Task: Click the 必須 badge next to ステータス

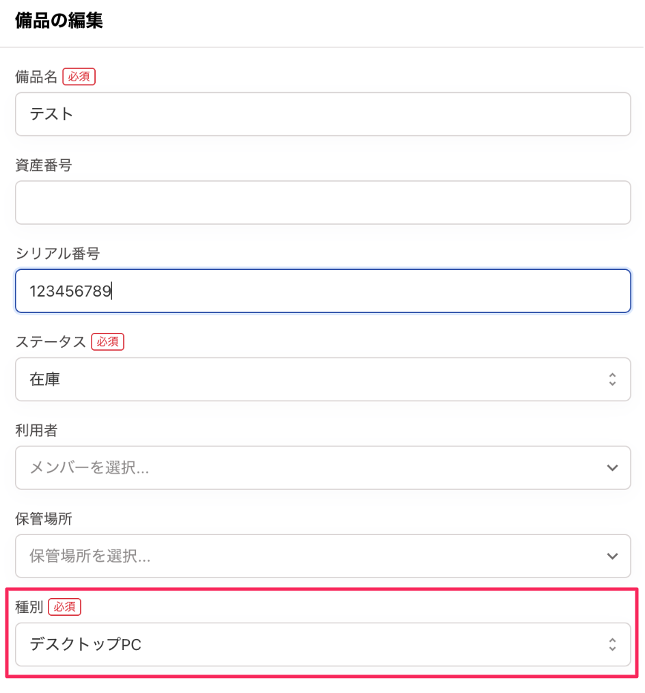Action: point(107,342)
